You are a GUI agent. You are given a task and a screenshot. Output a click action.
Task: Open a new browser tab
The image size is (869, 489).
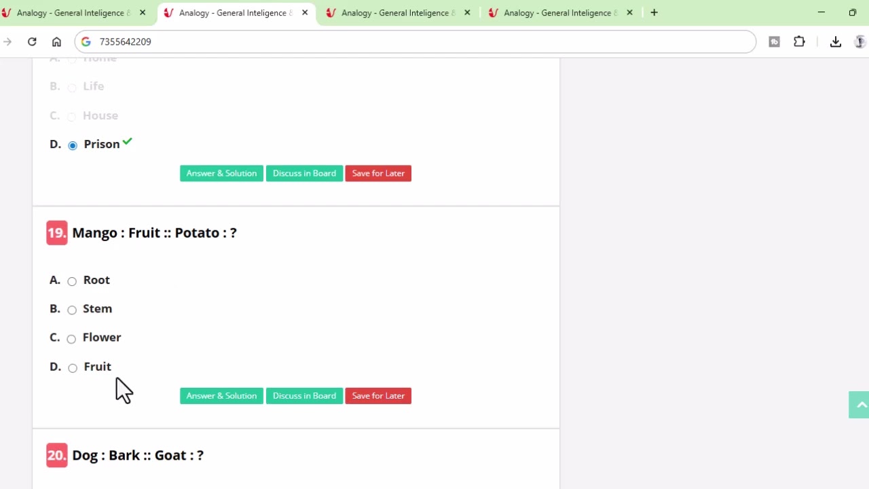[x=654, y=12]
